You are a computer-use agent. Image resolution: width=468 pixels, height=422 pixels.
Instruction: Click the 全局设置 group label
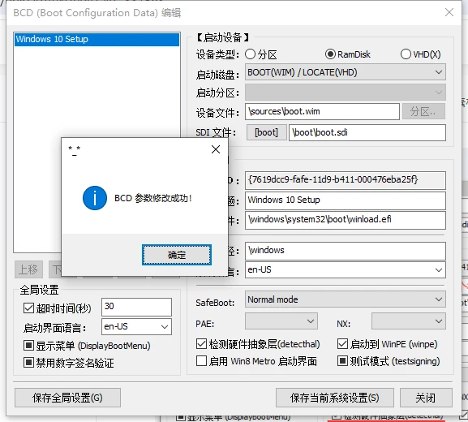pos(39,290)
